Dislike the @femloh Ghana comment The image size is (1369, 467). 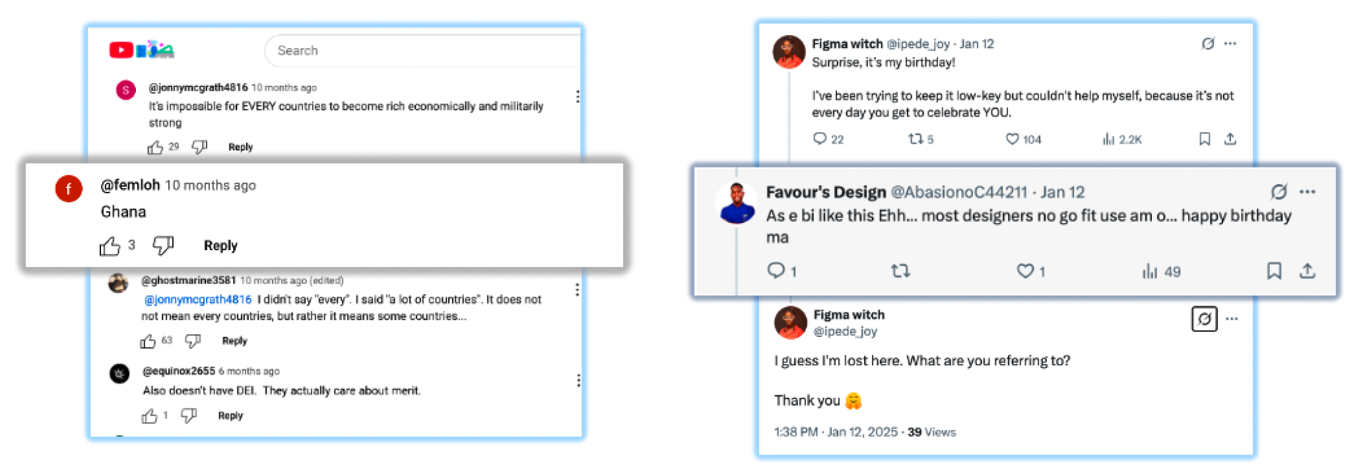click(x=163, y=245)
